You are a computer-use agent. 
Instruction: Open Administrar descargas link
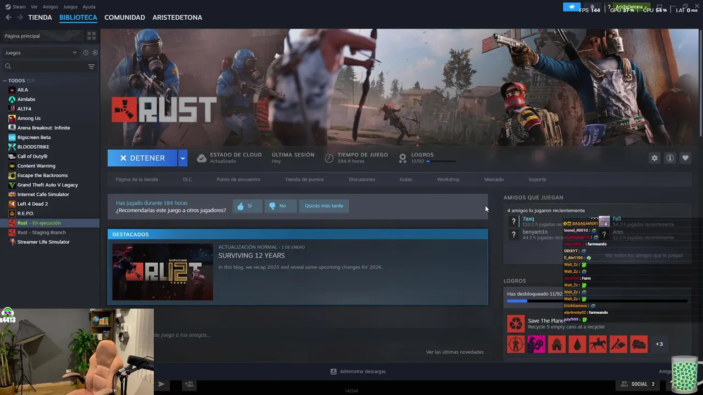[x=358, y=371]
